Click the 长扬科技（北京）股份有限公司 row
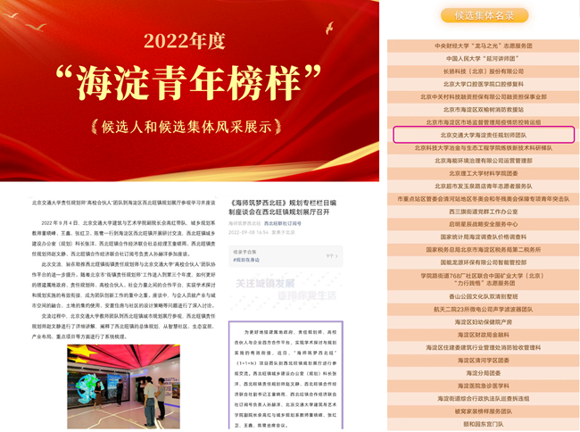 (x=483, y=71)
